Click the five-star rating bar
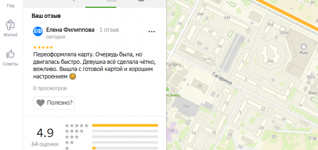Screen dimensions: 318x150 [125, 126]
